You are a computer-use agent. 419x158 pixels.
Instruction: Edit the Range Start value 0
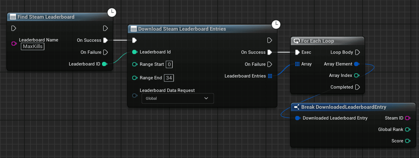coord(169,64)
